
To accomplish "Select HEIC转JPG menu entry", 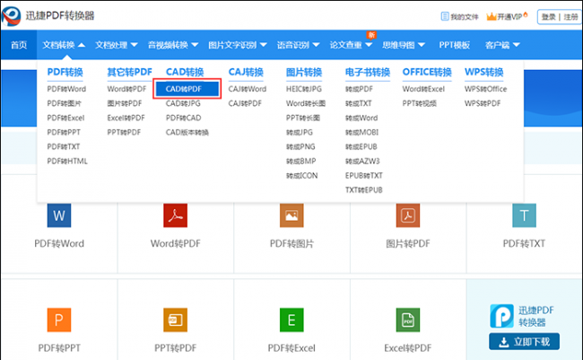I will pyautogui.click(x=304, y=89).
